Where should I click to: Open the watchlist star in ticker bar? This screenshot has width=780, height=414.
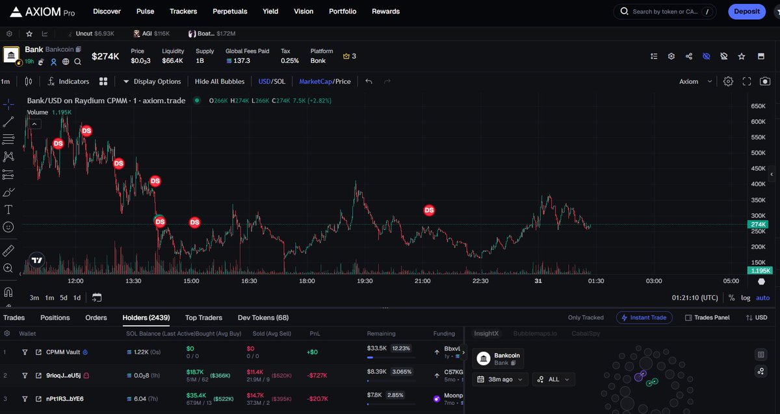coord(29,33)
